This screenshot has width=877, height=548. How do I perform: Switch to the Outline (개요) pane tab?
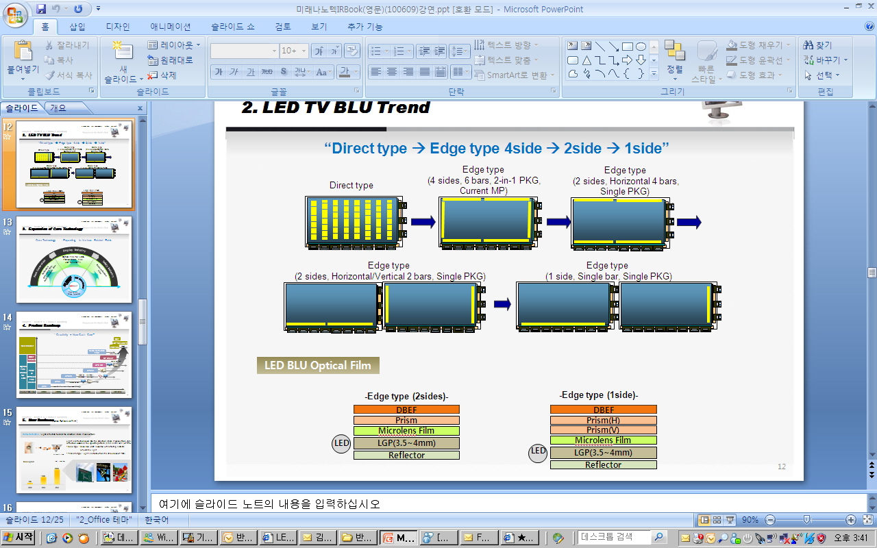pos(58,108)
